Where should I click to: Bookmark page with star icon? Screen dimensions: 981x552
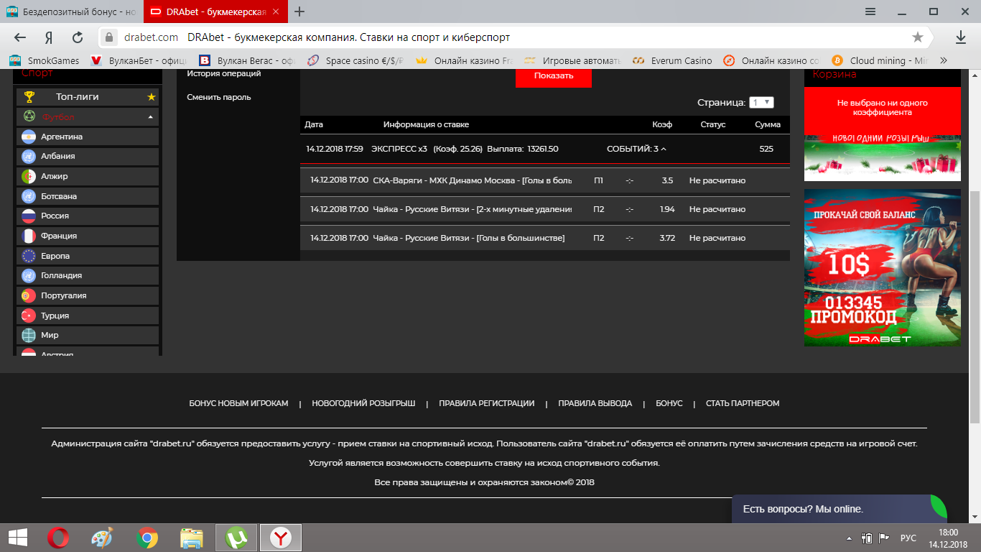click(918, 37)
